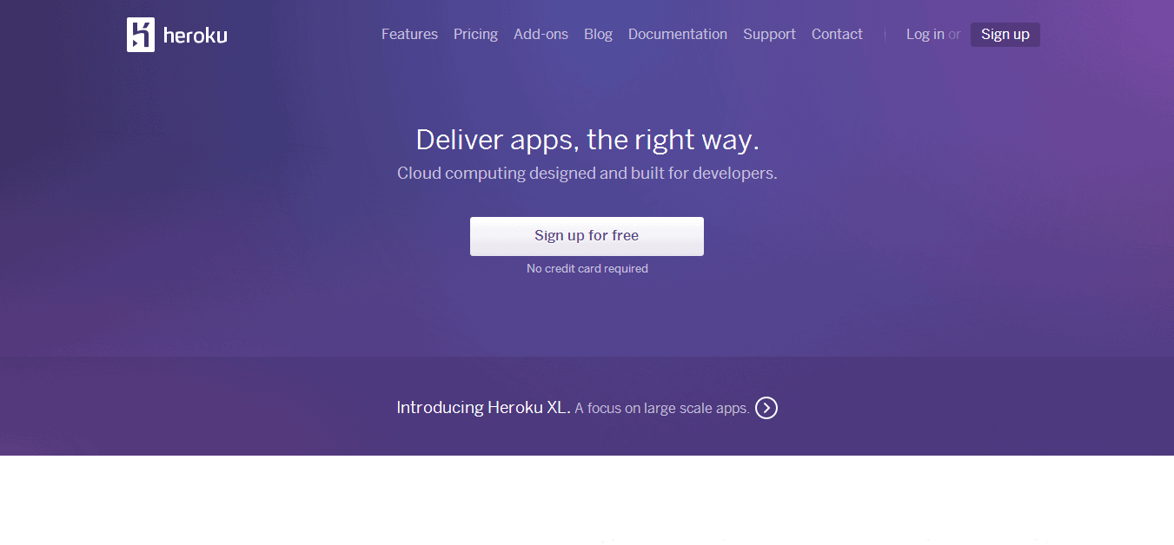Open the Pricing page

click(x=475, y=35)
